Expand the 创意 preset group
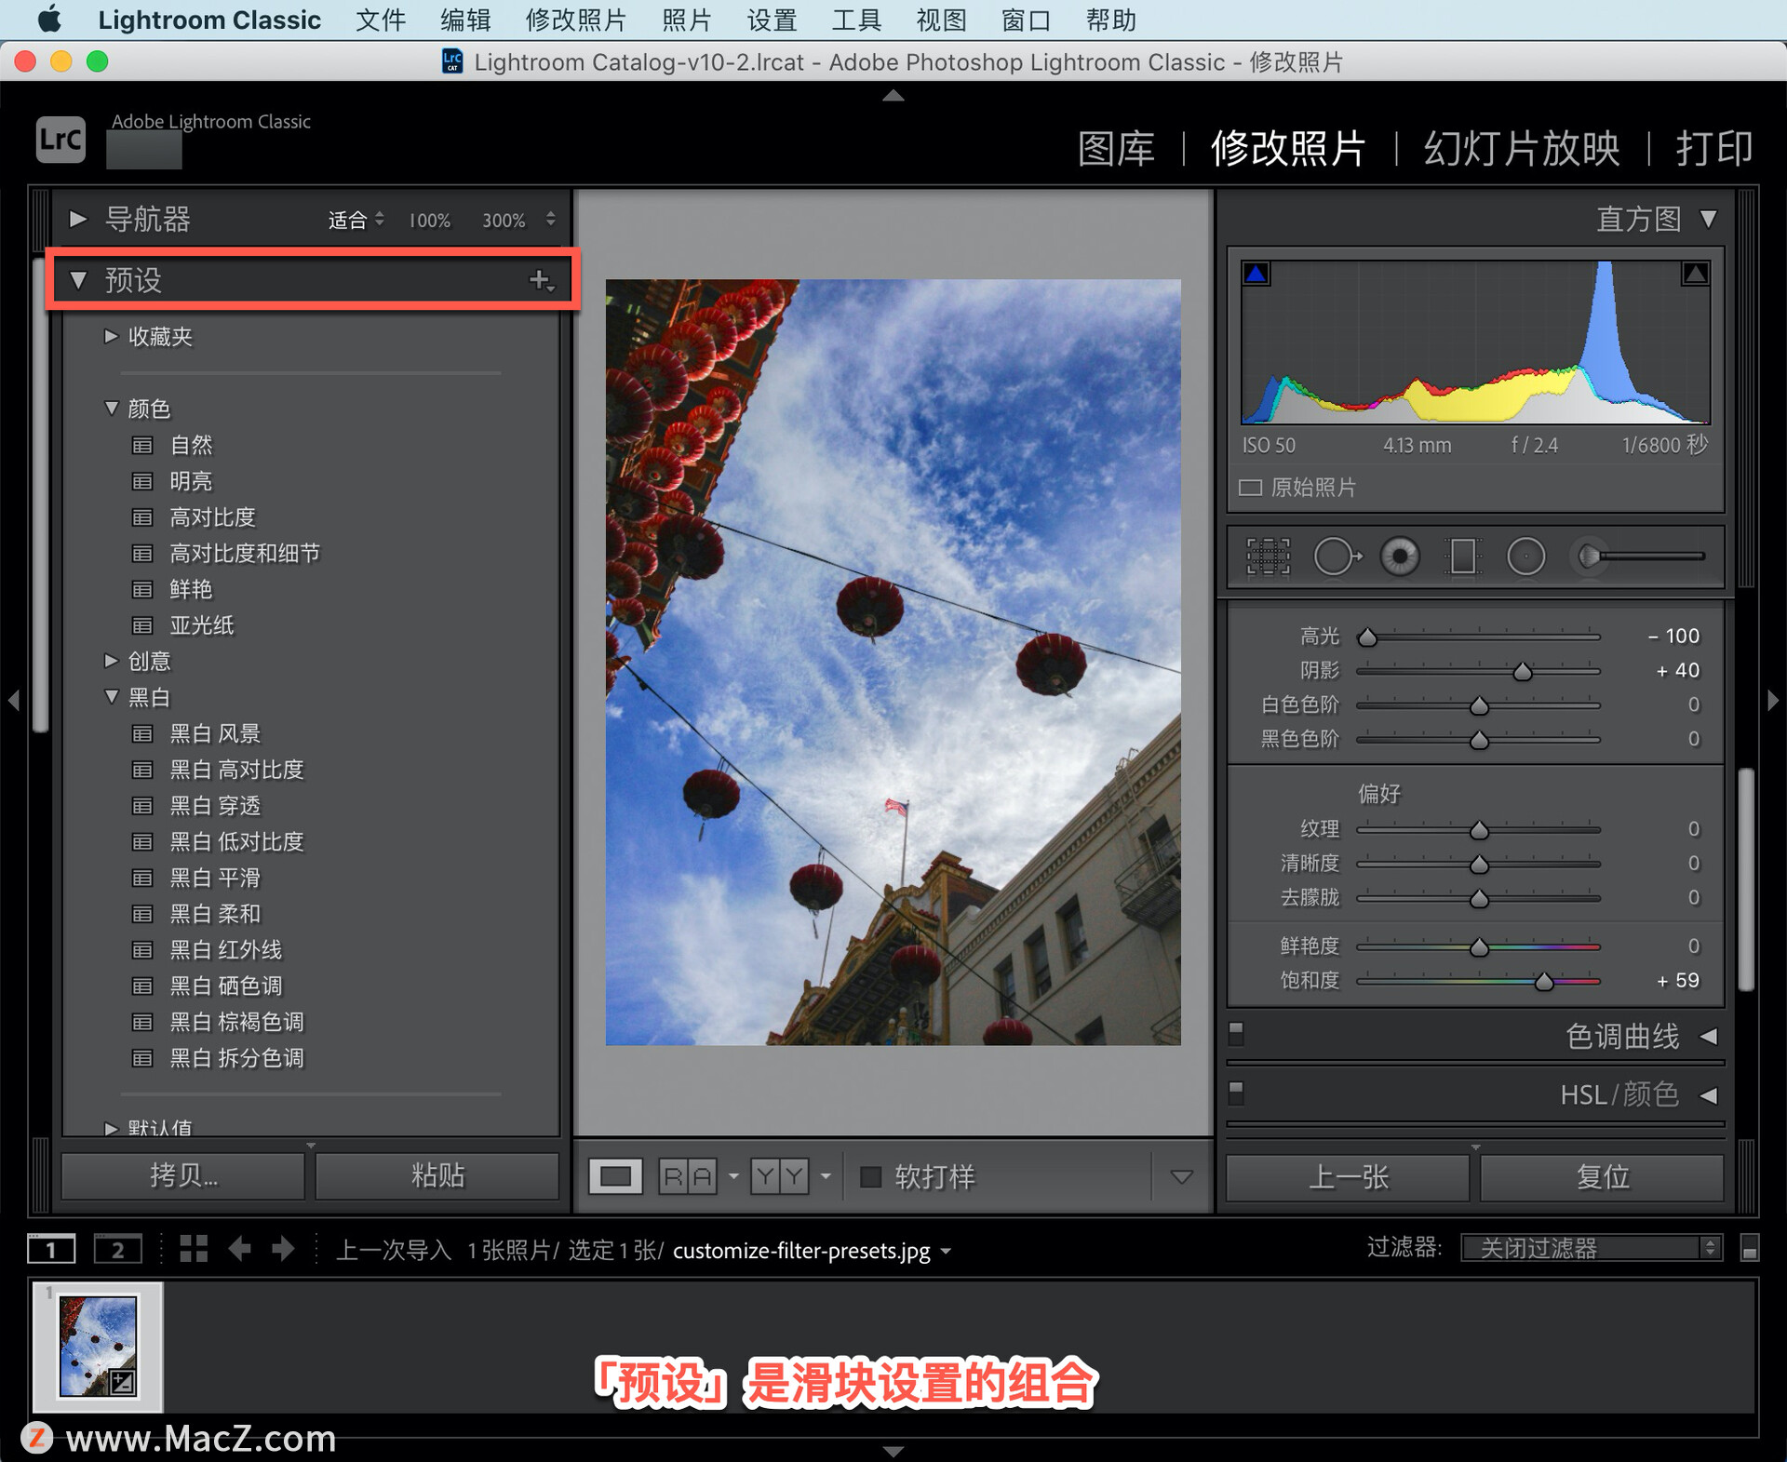 click(111, 661)
